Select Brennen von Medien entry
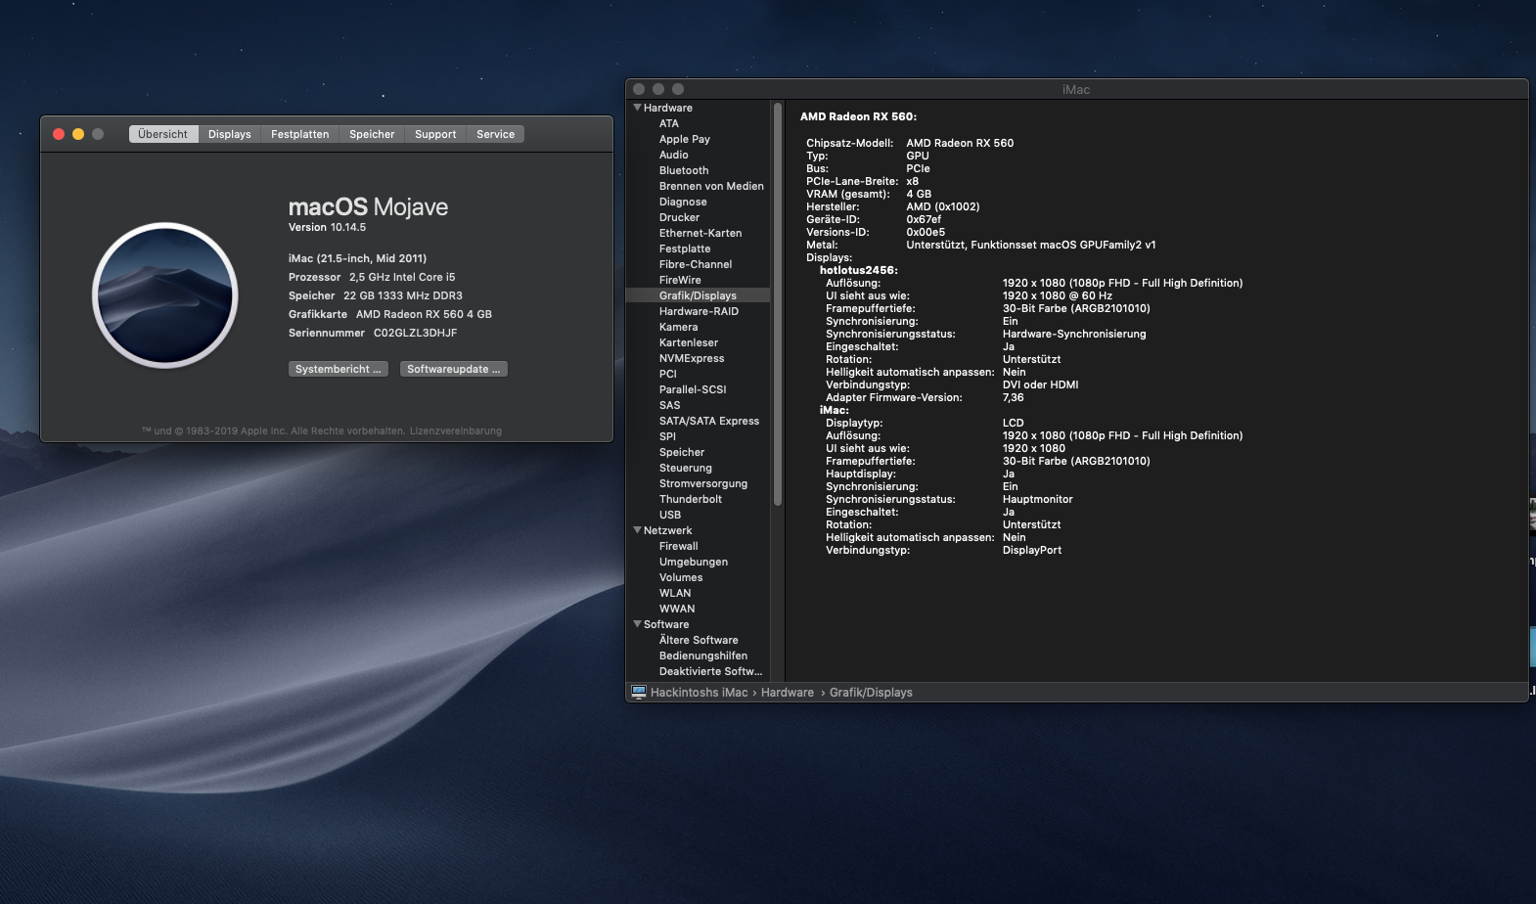 click(711, 186)
